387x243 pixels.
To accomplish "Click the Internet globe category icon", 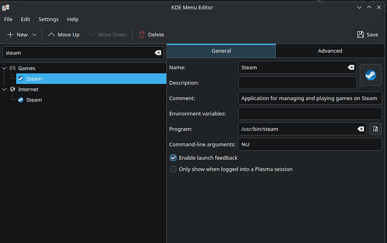I will tap(12, 89).
